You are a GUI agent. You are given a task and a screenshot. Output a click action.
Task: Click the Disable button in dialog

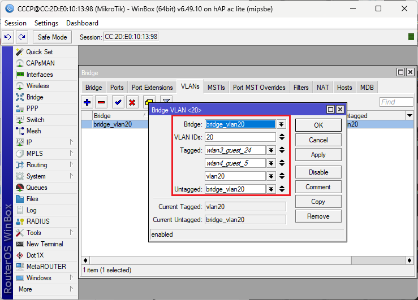click(318, 172)
